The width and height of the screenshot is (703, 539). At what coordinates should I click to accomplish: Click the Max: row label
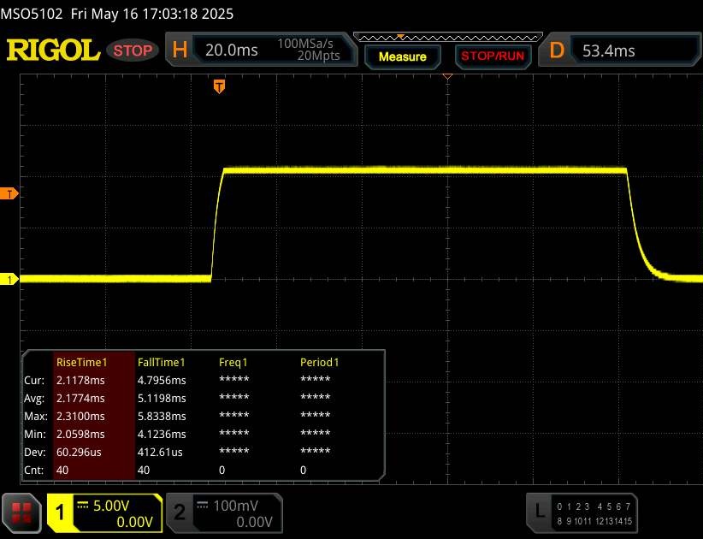click(x=36, y=416)
